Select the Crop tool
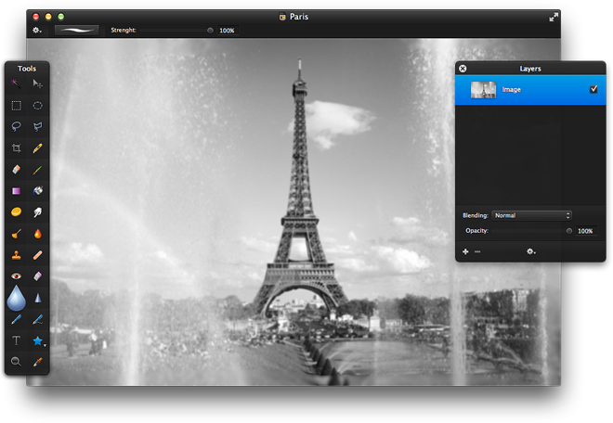This screenshot has height=423, width=613. tap(16, 148)
